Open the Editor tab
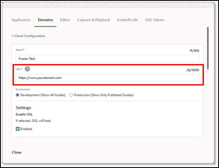Image resolution: width=219 pixels, height=168 pixels. click(65, 20)
